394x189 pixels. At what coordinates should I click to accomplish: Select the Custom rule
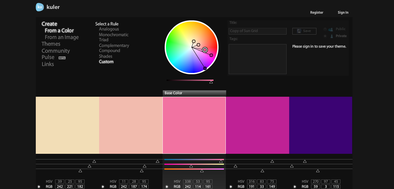pos(106,62)
